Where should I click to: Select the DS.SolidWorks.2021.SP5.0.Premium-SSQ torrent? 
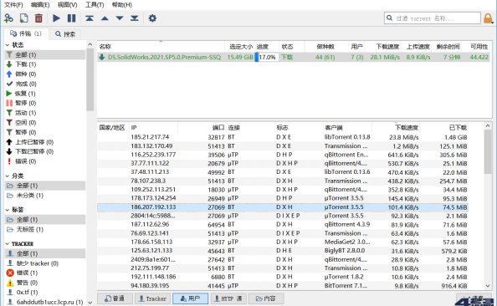pyautogui.click(x=293, y=57)
